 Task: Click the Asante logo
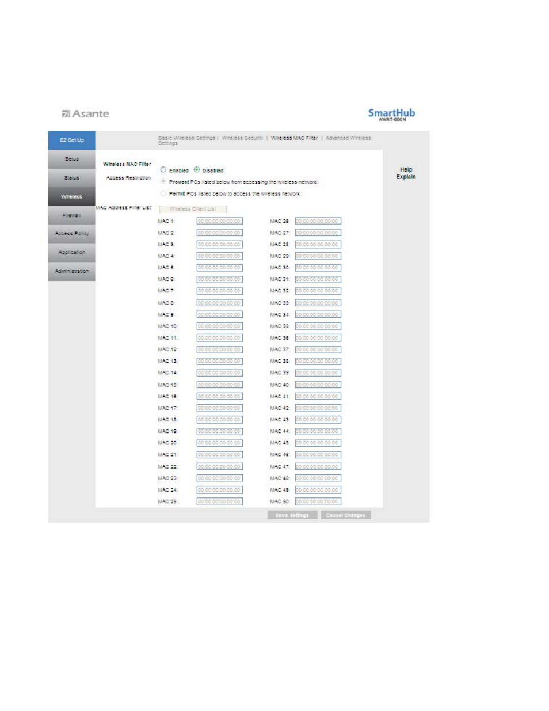(x=85, y=114)
